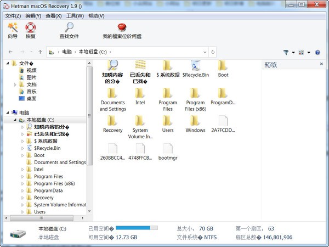This screenshot has height=247, width=329.
Task: Expand the Intel tree node
Action: pos(22,170)
